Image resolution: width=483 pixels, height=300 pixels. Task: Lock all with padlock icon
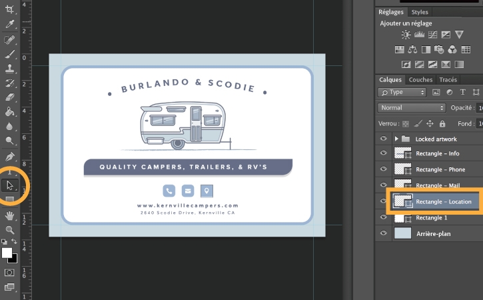click(x=442, y=124)
